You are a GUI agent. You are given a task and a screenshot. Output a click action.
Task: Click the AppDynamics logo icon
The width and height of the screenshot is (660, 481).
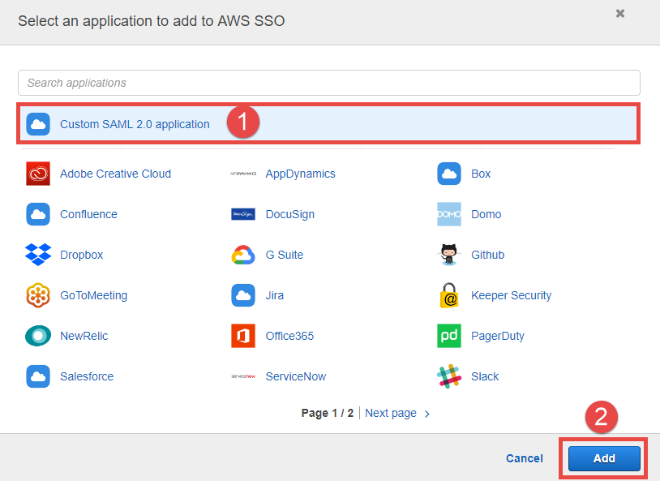[x=243, y=174]
